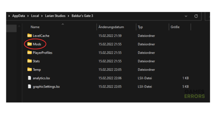Click the Baldur's Gate 3 breadcrumb
216x120 pixels.
click(83, 16)
